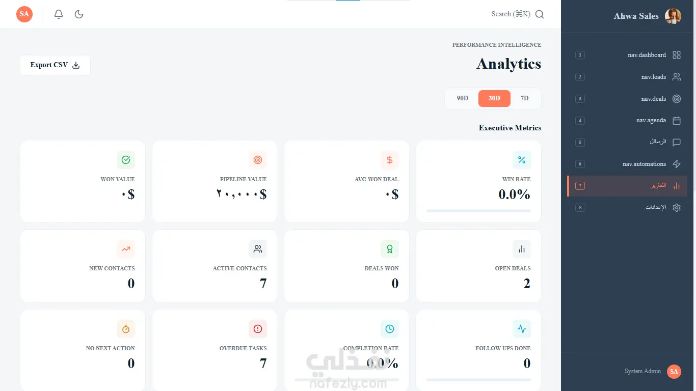Click the Open Deals chart icon
Screen dimensions: 696x391
(x=522, y=249)
